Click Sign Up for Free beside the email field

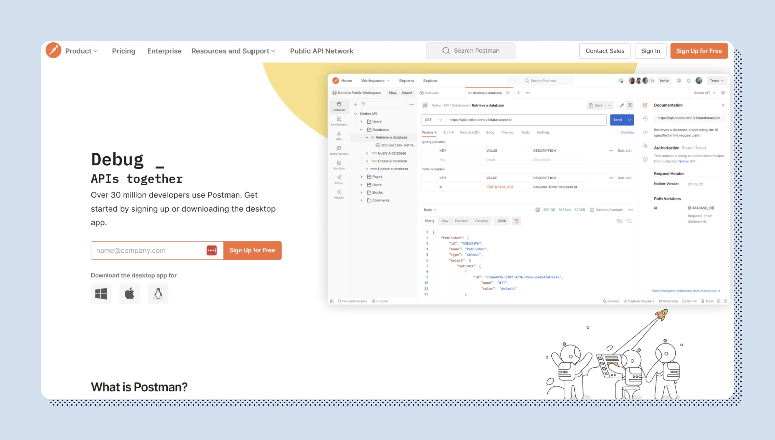point(252,250)
